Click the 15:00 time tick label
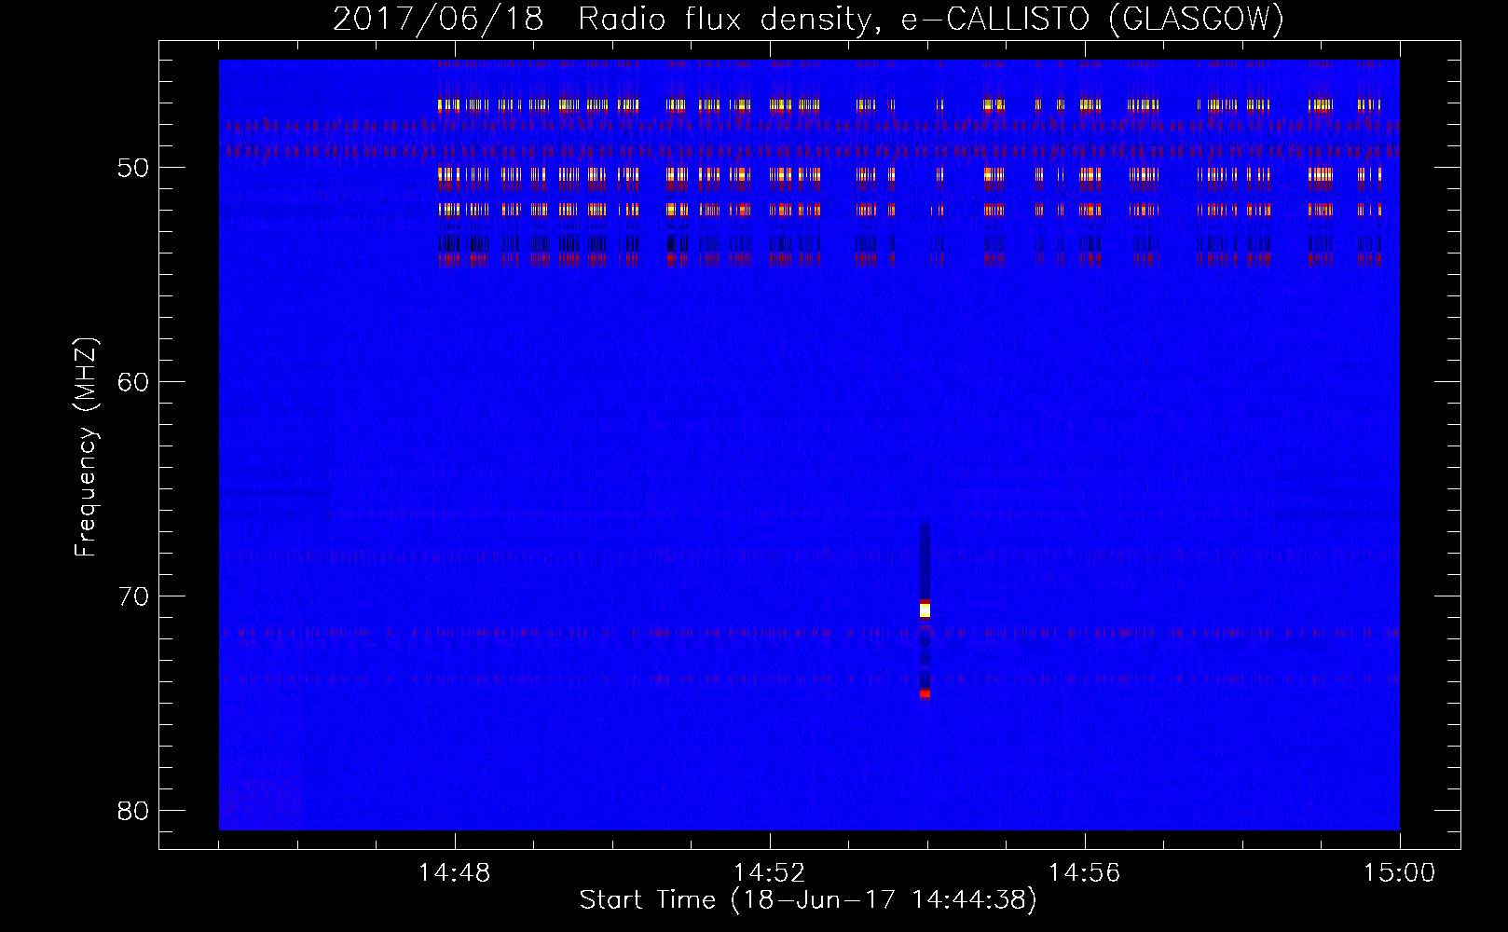 point(1400,873)
